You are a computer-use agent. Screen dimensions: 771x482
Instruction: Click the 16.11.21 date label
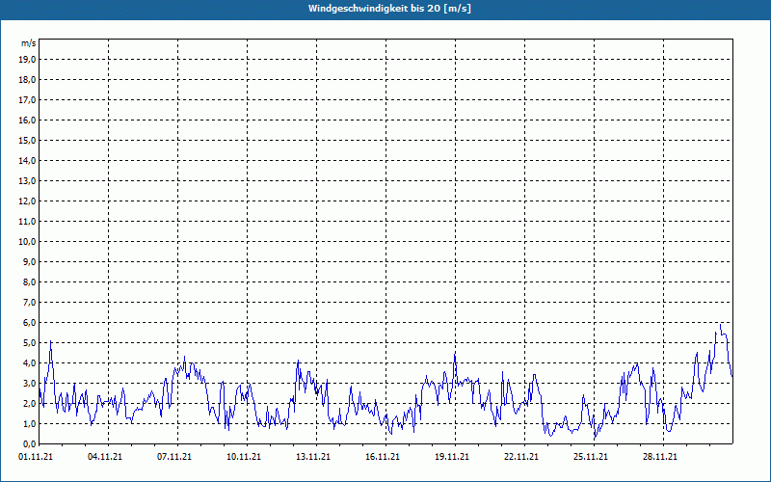383,457
